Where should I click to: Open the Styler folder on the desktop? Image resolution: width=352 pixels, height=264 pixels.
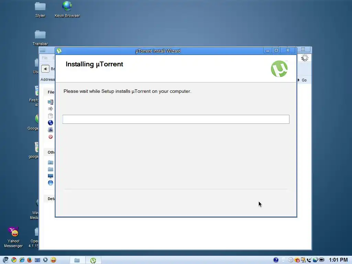tap(40, 9)
